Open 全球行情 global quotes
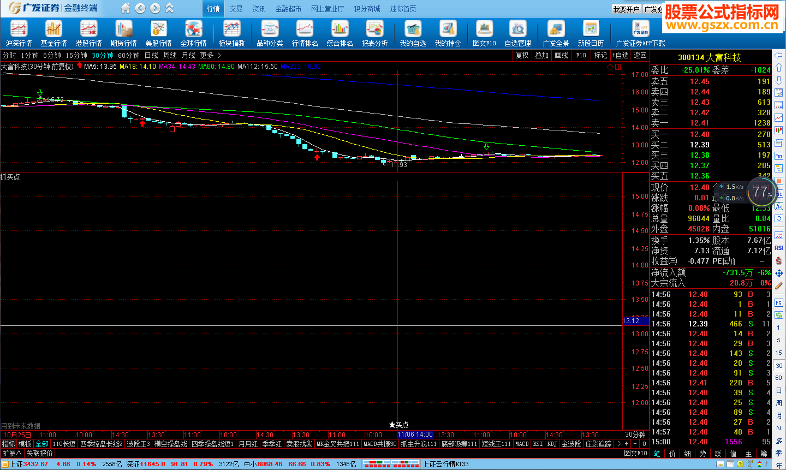This screenshot has height=470, width=786. [x=193, y=33]
